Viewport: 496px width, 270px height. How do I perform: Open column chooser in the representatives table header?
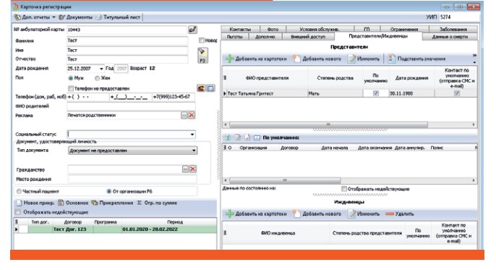pyautogui.click(x=225, y=77)
